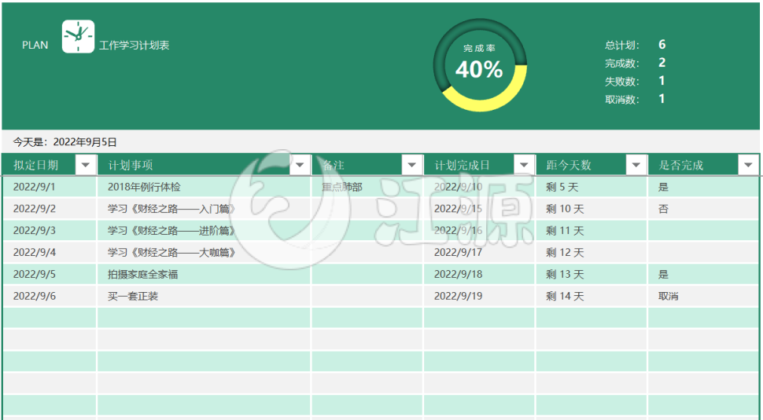The width and height of the screenshot is (763, 420).
Task: Expand the 距今天数 column filter
Action: pyautogui.click(x=636, y=165)
